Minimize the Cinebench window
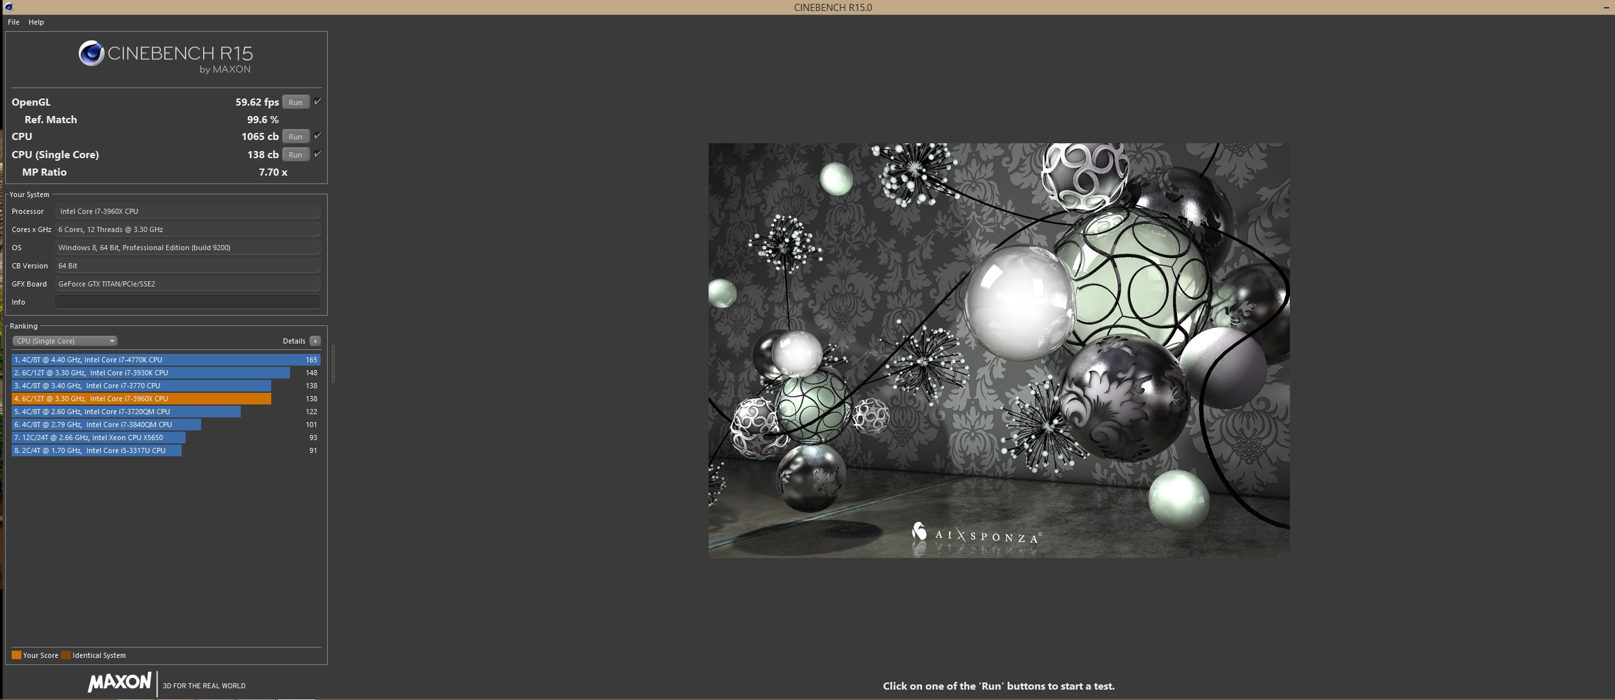 click(1608, 7)
